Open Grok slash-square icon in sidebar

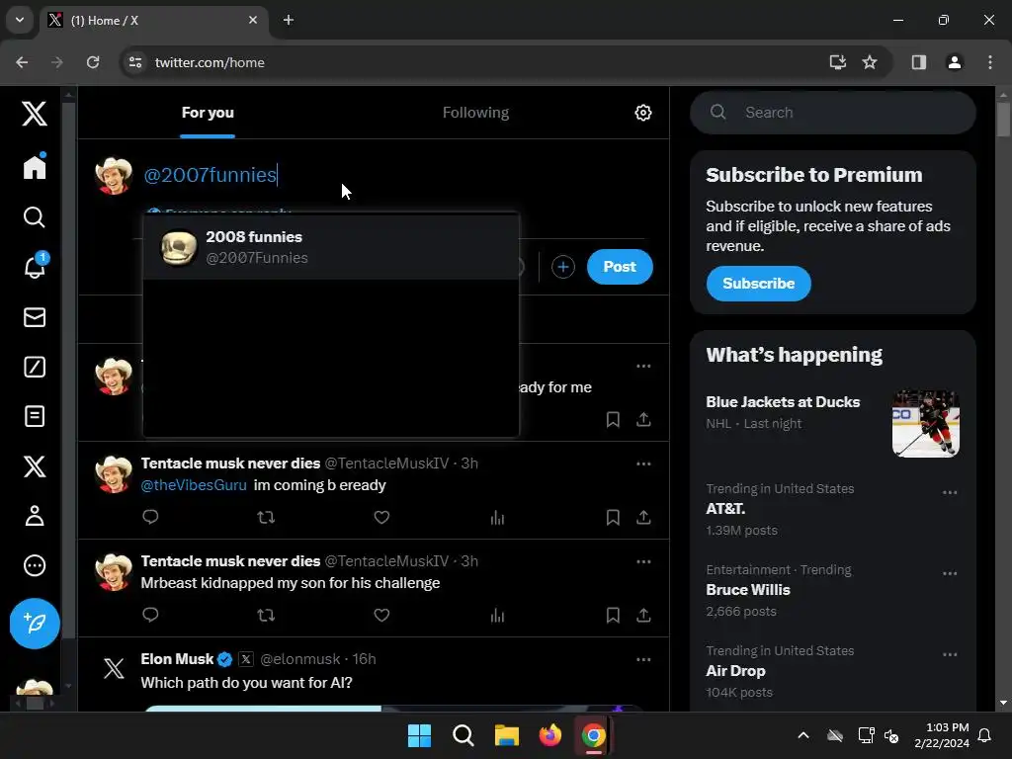coord(35,367)
